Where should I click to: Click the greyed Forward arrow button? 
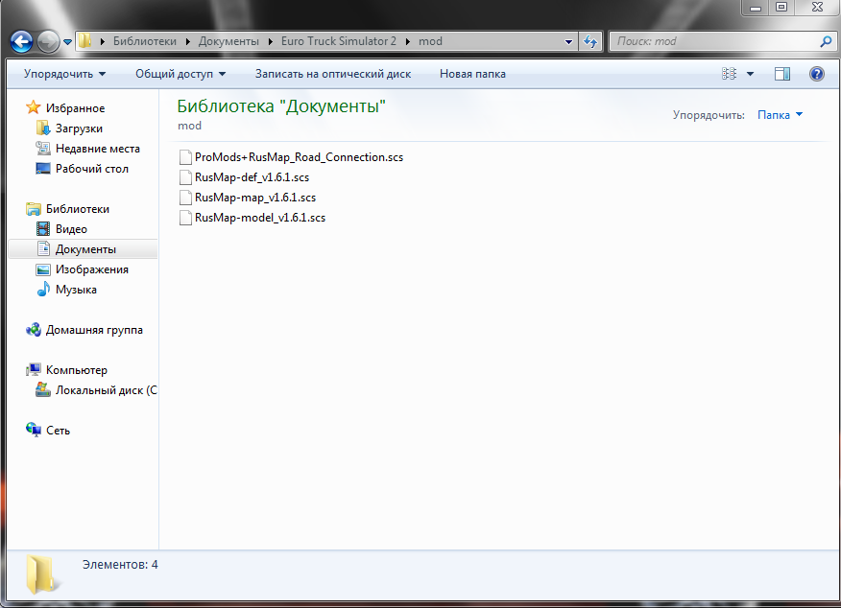(x=48, y=41)
